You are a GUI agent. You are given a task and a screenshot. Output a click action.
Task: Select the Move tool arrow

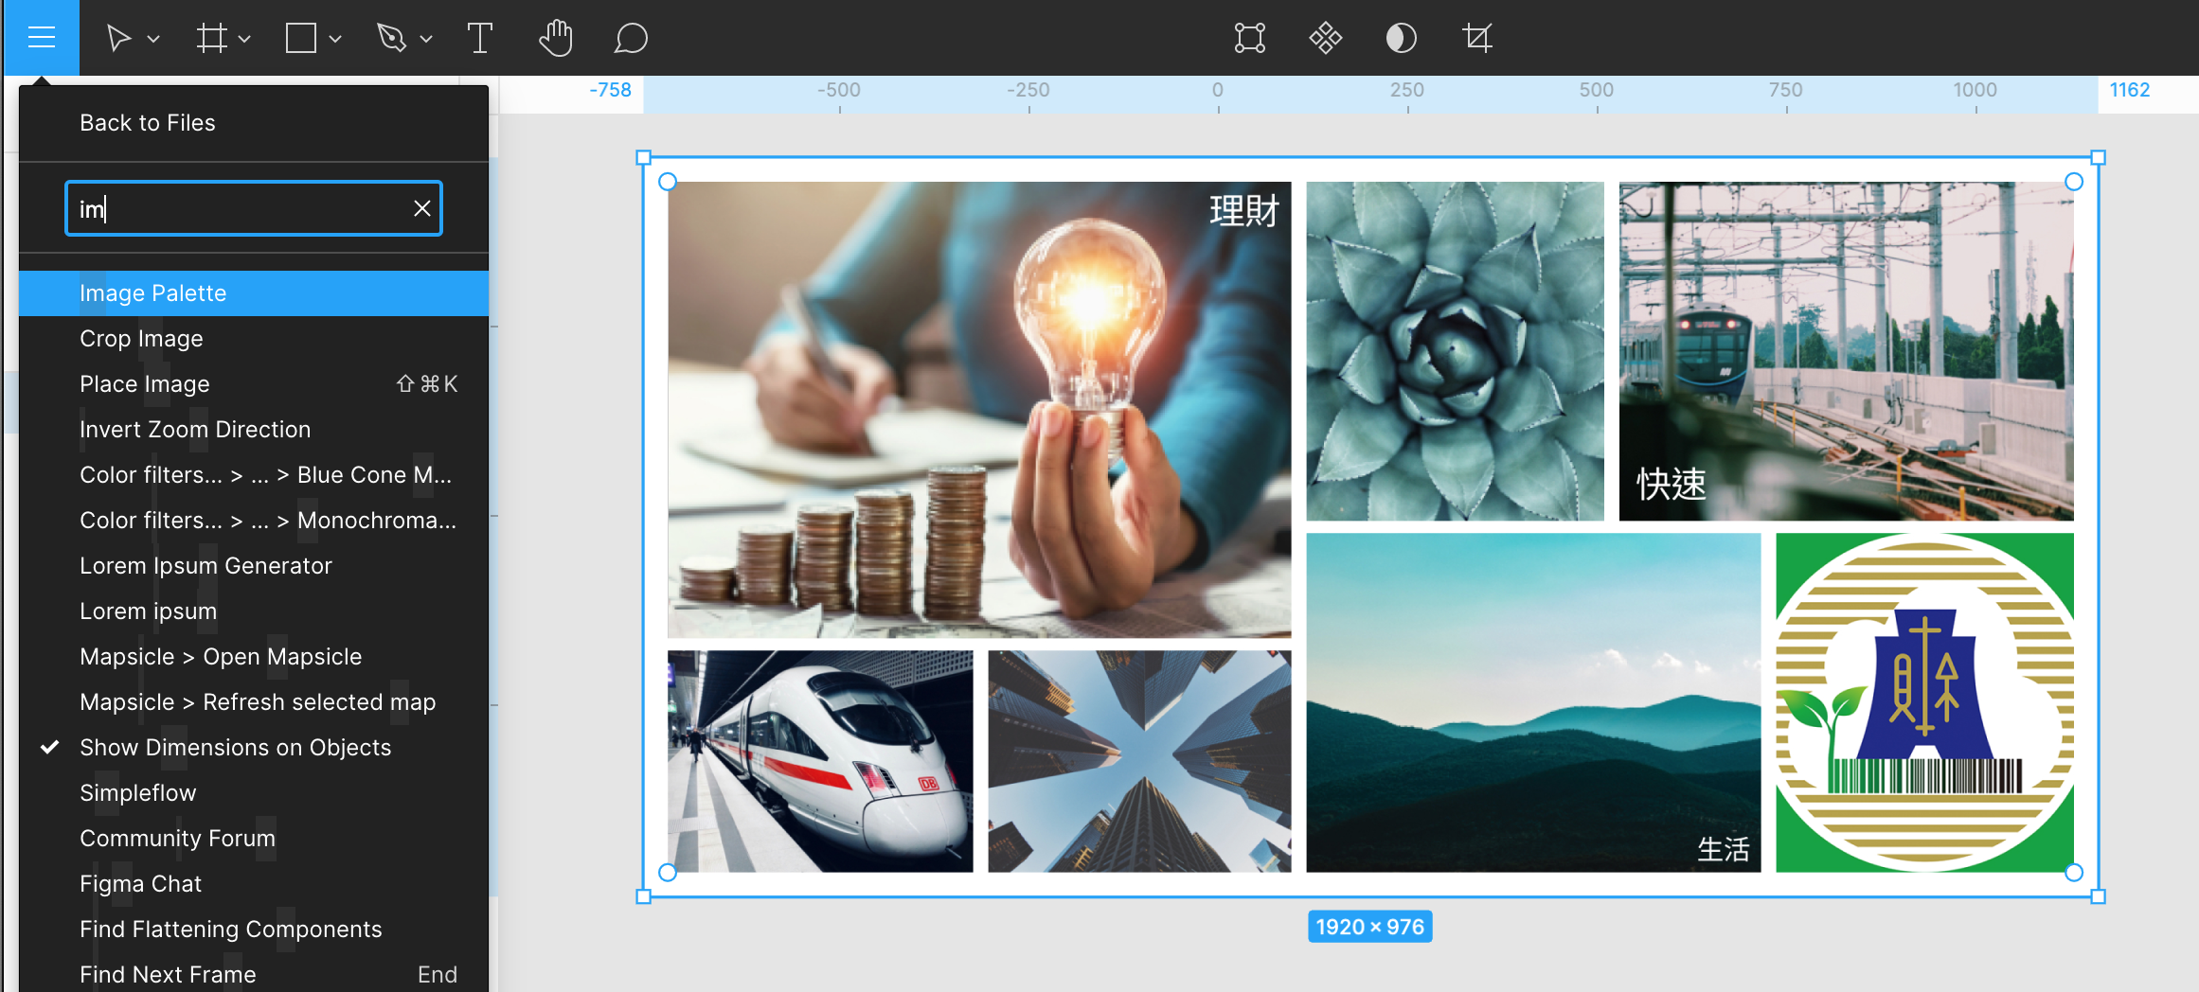pos(117,39)
